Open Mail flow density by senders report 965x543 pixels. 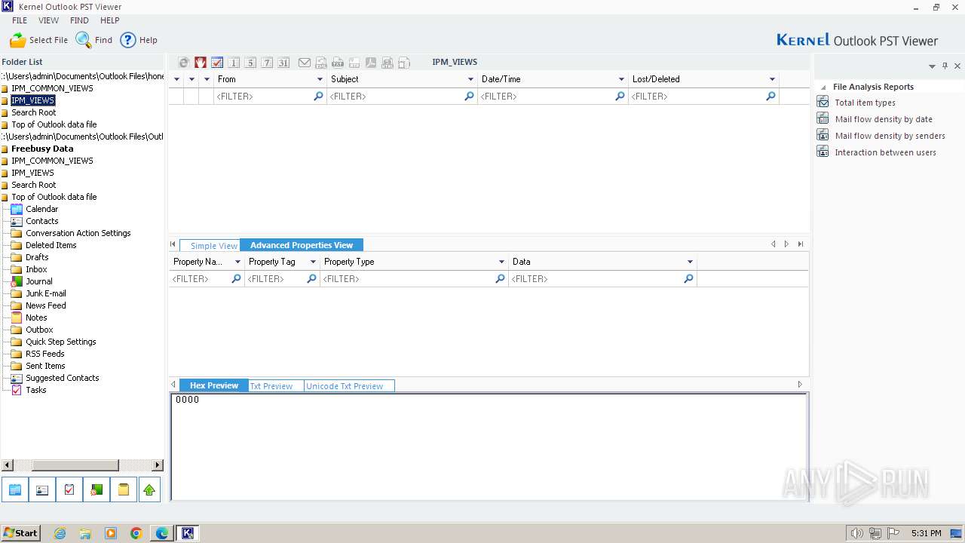890,136
